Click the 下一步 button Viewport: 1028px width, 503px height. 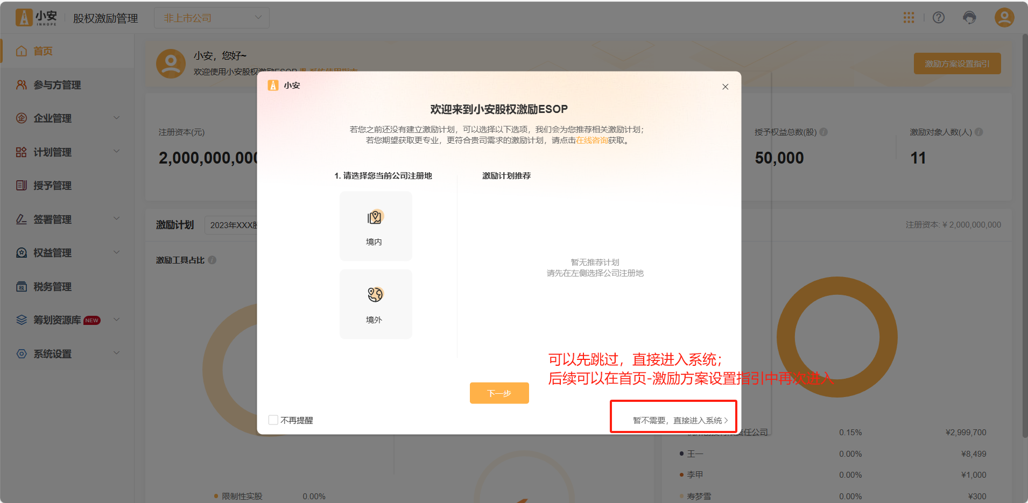click(x=499, y=393)
